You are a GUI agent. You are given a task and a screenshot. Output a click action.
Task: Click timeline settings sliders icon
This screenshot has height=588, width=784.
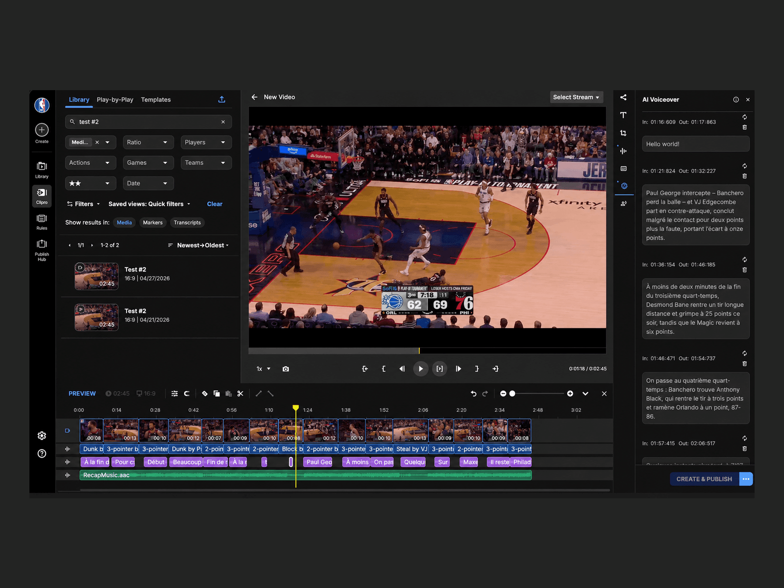pos(174,393)
